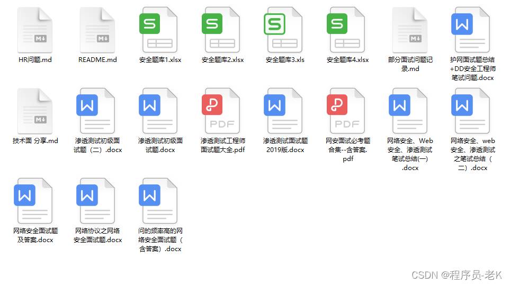
Task: Select the 之笔试总结（二）.docx Word icon
Action: click(471, 111)
